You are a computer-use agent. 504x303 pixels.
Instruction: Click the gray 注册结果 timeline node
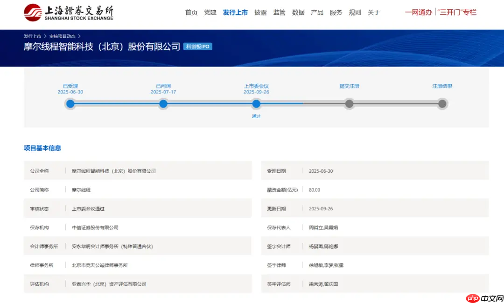click(x=442, y=104)
